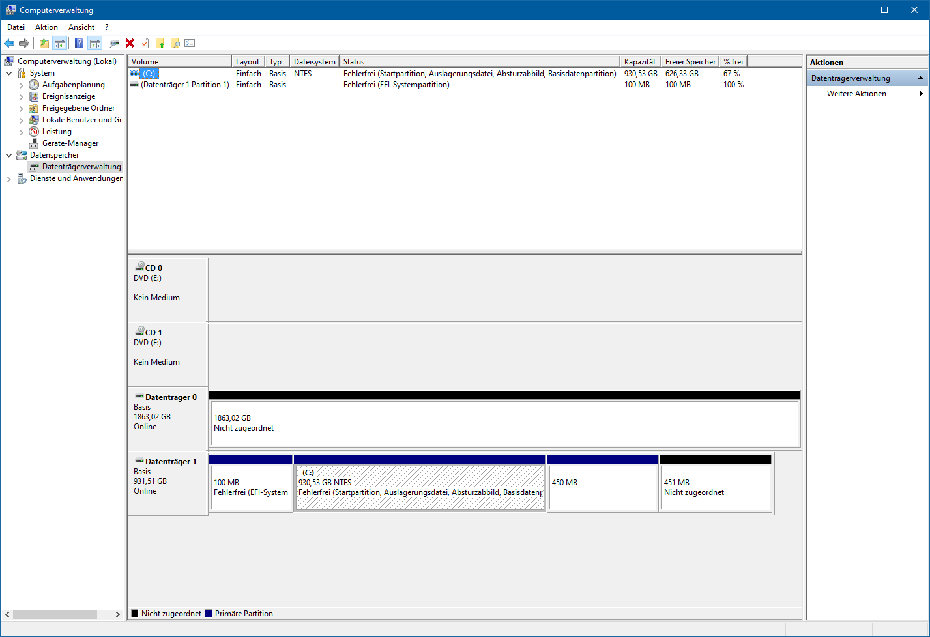Select Datenträger 0 disk label
Viewport: 930px width, 637px height.
pyautogui.click(x=167, y=418)
